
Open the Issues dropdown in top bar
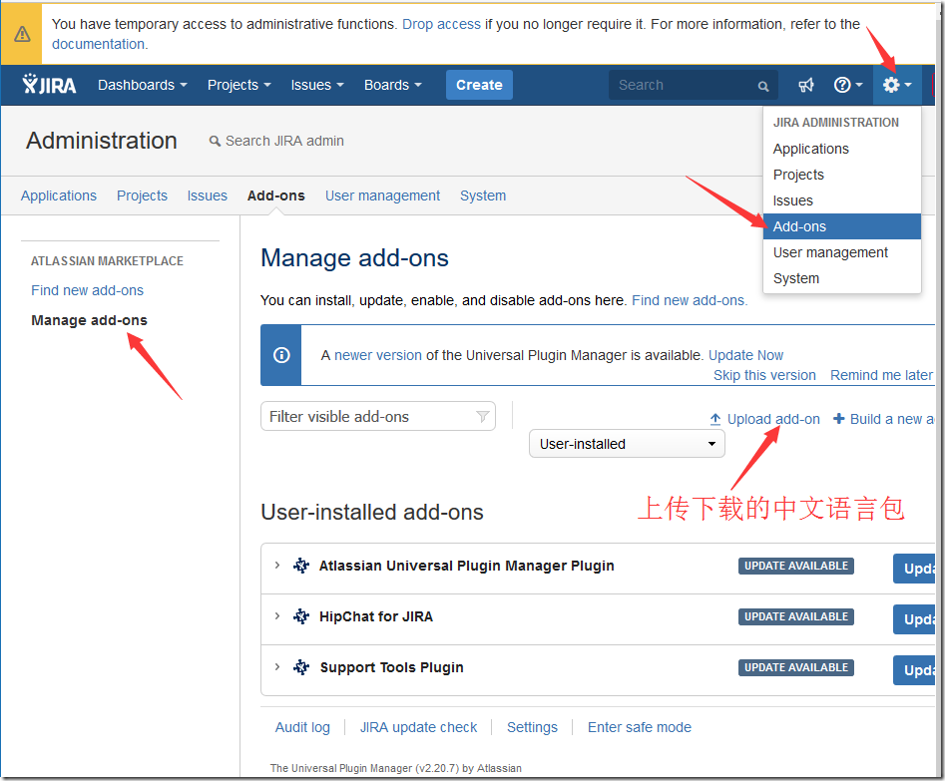317,85
